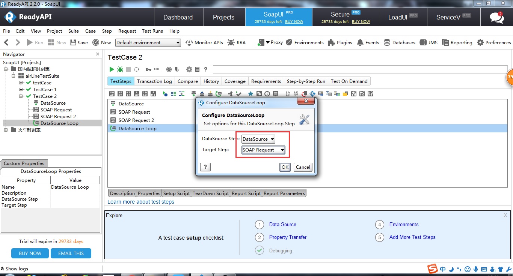This screenshot has width=513, height=276.
Task: Add a SOAP Request step icon
Action: point(112,94)
